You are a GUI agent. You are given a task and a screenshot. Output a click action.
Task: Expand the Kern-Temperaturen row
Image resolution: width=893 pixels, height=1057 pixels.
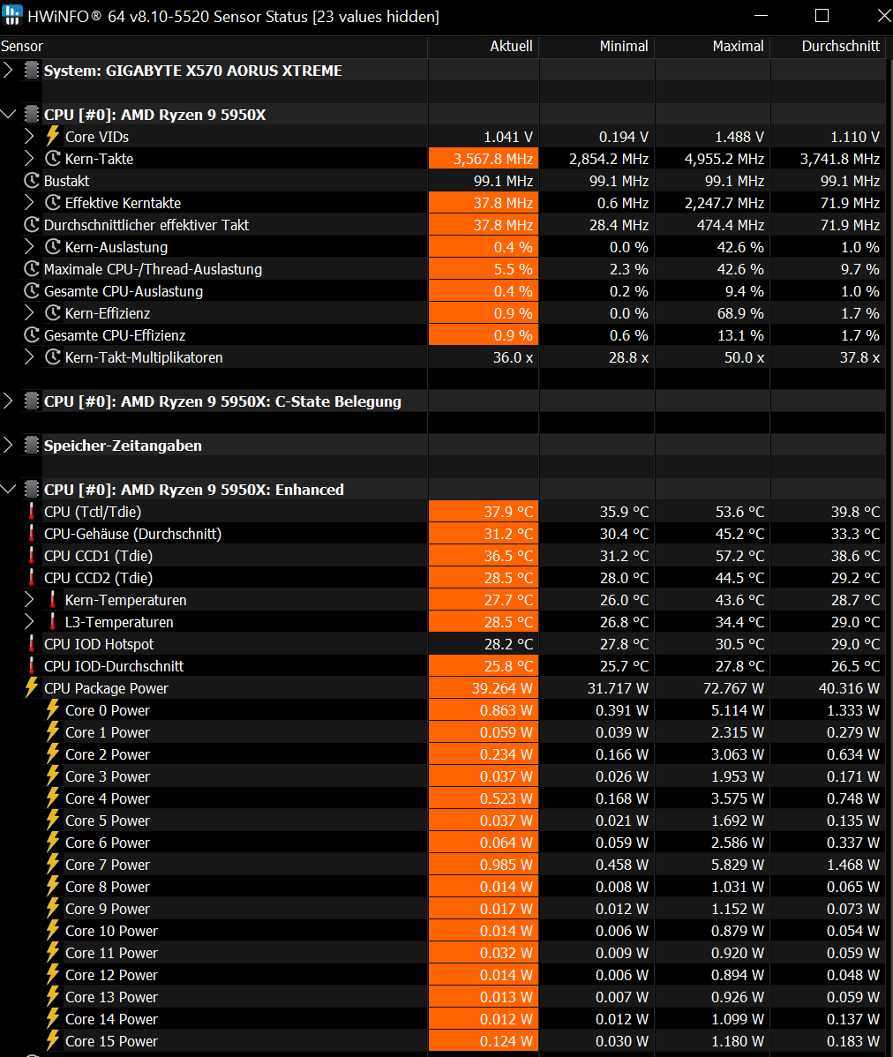29,600
